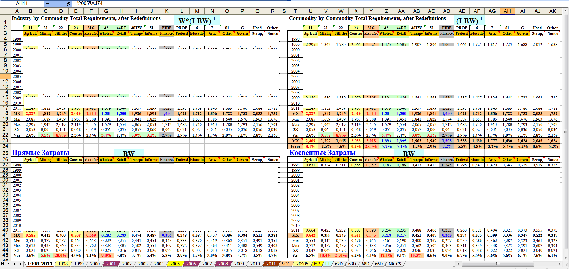This screenshot has height=269, width=569.
Task: Click the horizontal scrollbar thumb
Action: click(x=497, y=264)
